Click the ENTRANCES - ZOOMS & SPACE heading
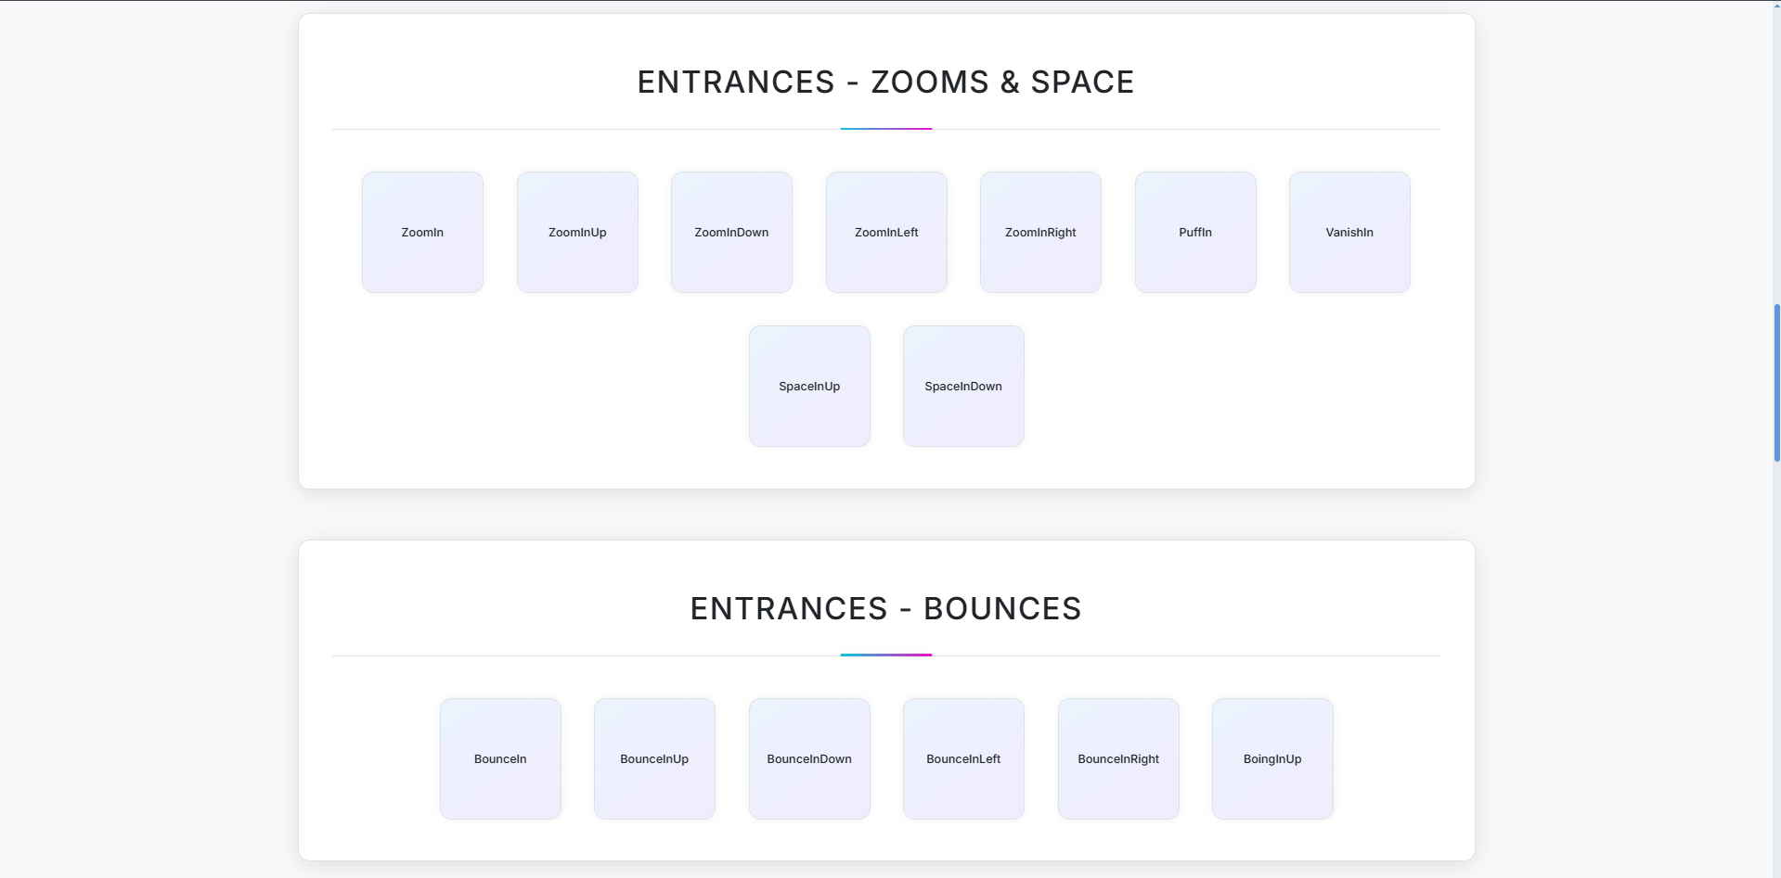Image resolution: width=1781 pixels, height=878 pixels. (885, 82)
